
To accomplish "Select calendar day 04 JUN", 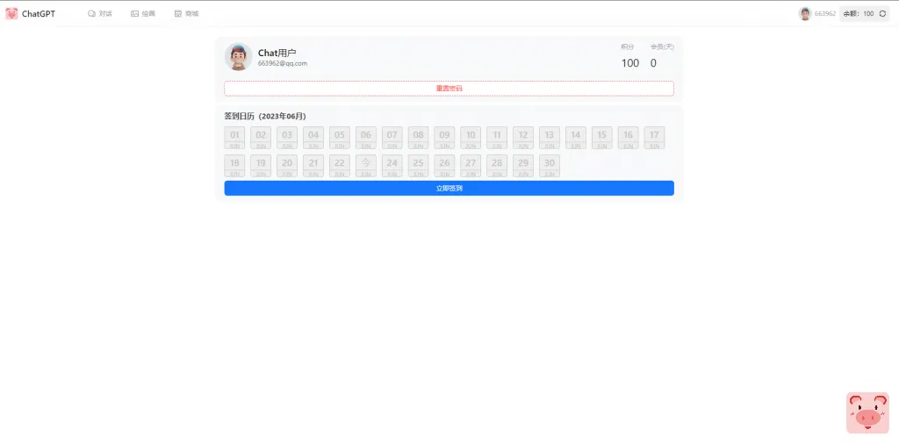I will point(313,138).
